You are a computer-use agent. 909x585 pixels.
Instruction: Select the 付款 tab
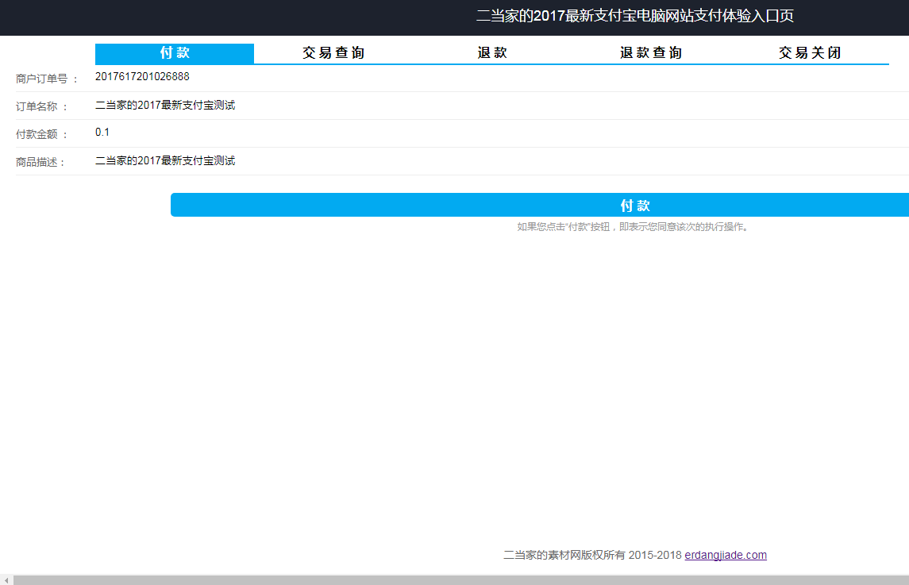pyautogui.click(x=175, y=53)
